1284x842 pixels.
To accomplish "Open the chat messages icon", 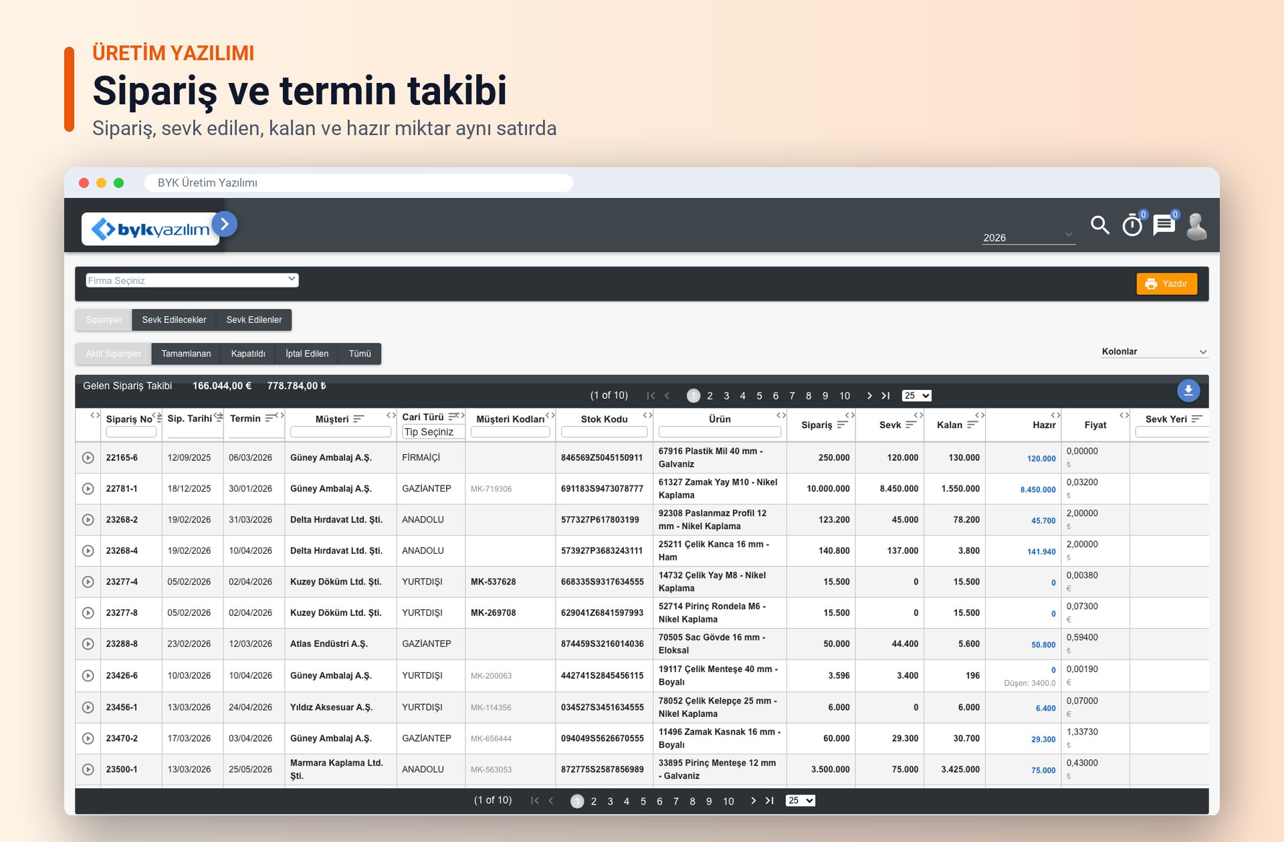I will [x=1164, y=225].
